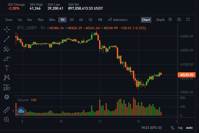Toggle log scale mode
The height and width of the screenshot is (133, 199).
click(x=180, y=128)
